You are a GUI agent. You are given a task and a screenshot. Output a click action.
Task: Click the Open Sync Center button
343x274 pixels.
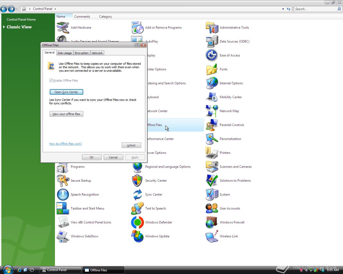tap(66, 92)
